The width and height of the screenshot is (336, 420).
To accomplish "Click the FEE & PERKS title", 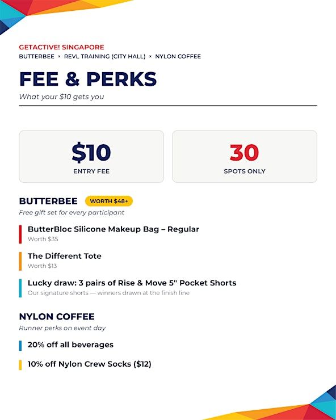I will pos(88,79).
